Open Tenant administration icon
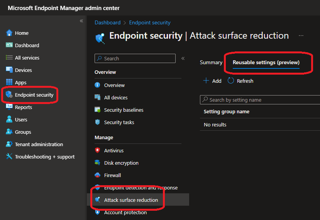This screenshot has width=320, height=220. click(9, 144)
